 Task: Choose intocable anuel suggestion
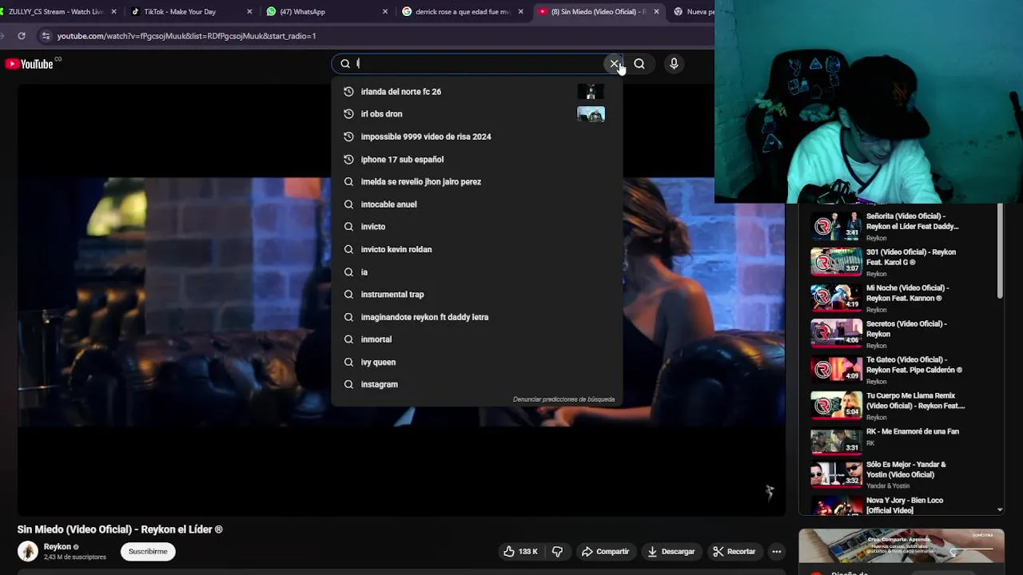pyautogui.click(x=477, y=204)
